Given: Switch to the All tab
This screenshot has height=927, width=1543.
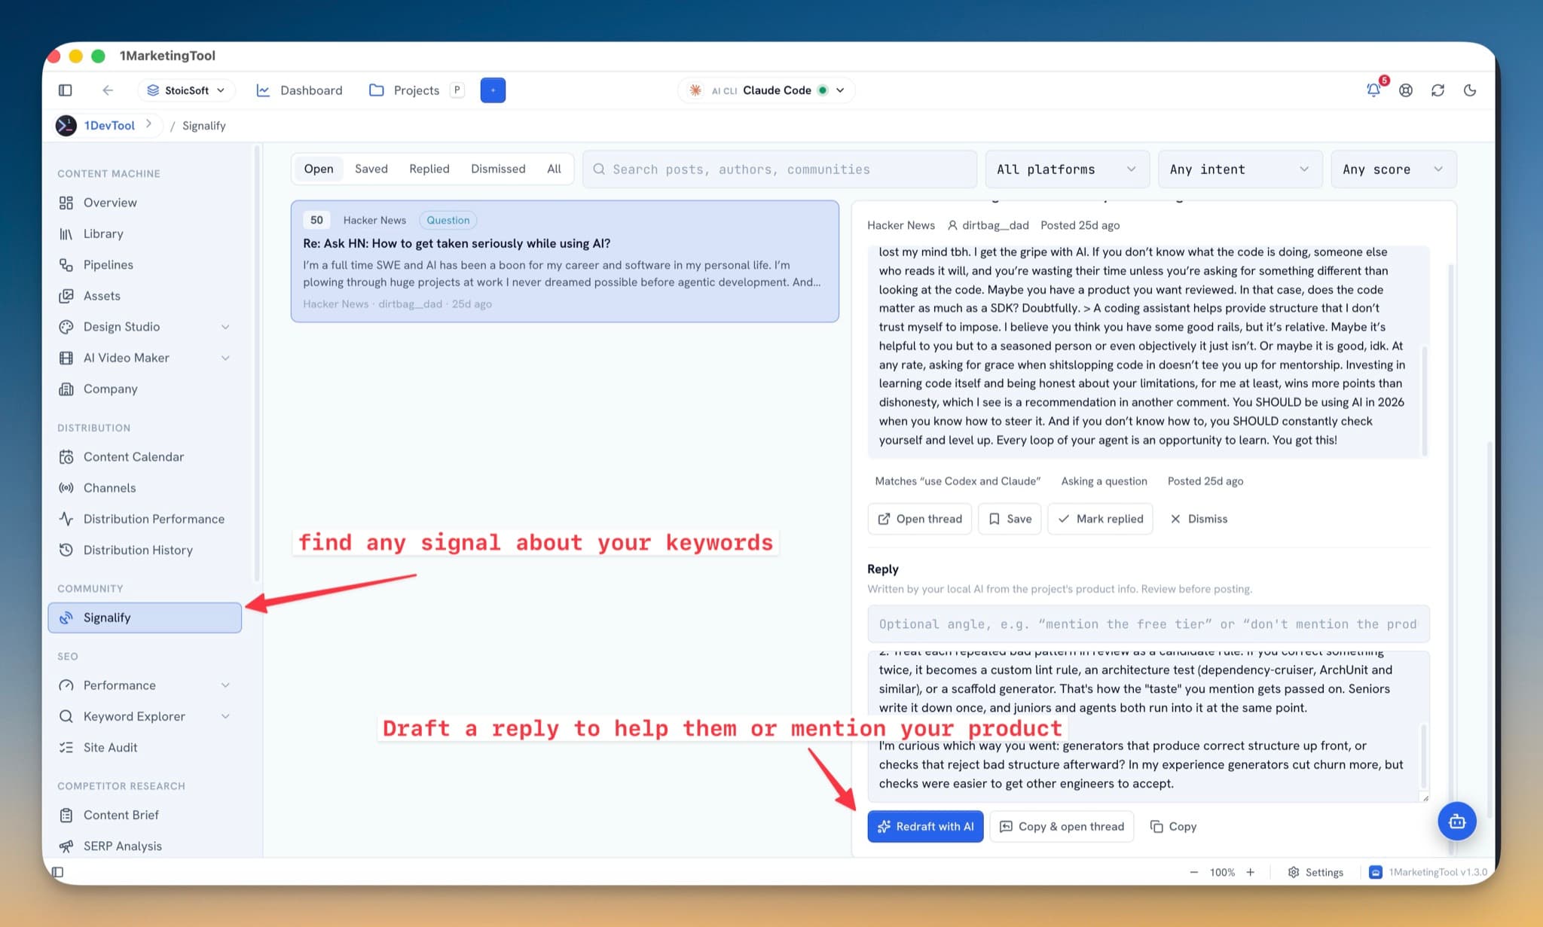Looking at the screenshot, I should [554, 169].
